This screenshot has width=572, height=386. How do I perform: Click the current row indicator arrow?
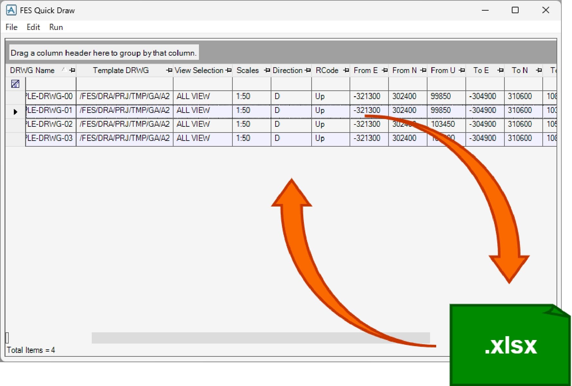pos(15,112)
